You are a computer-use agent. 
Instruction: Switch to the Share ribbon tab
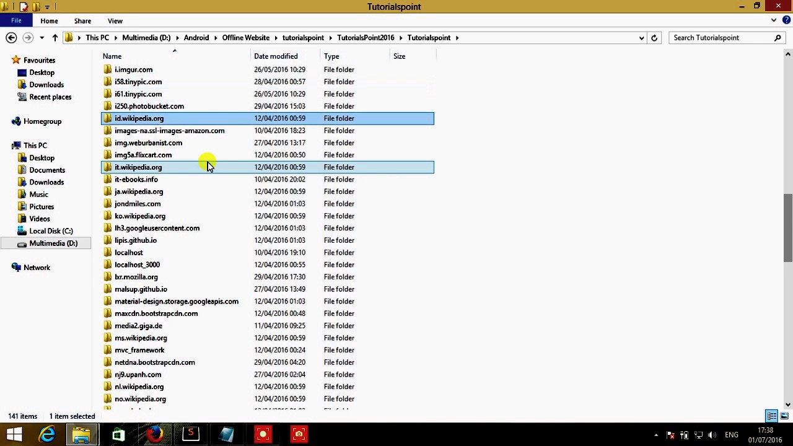point(82,21)
